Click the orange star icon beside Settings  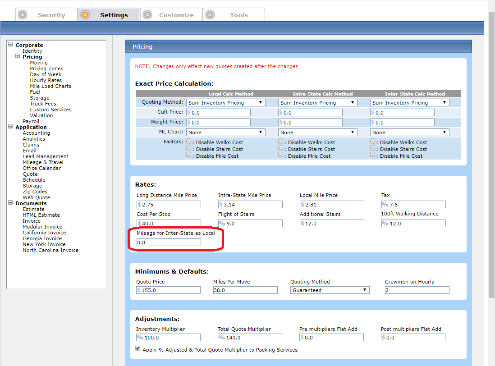85,15
